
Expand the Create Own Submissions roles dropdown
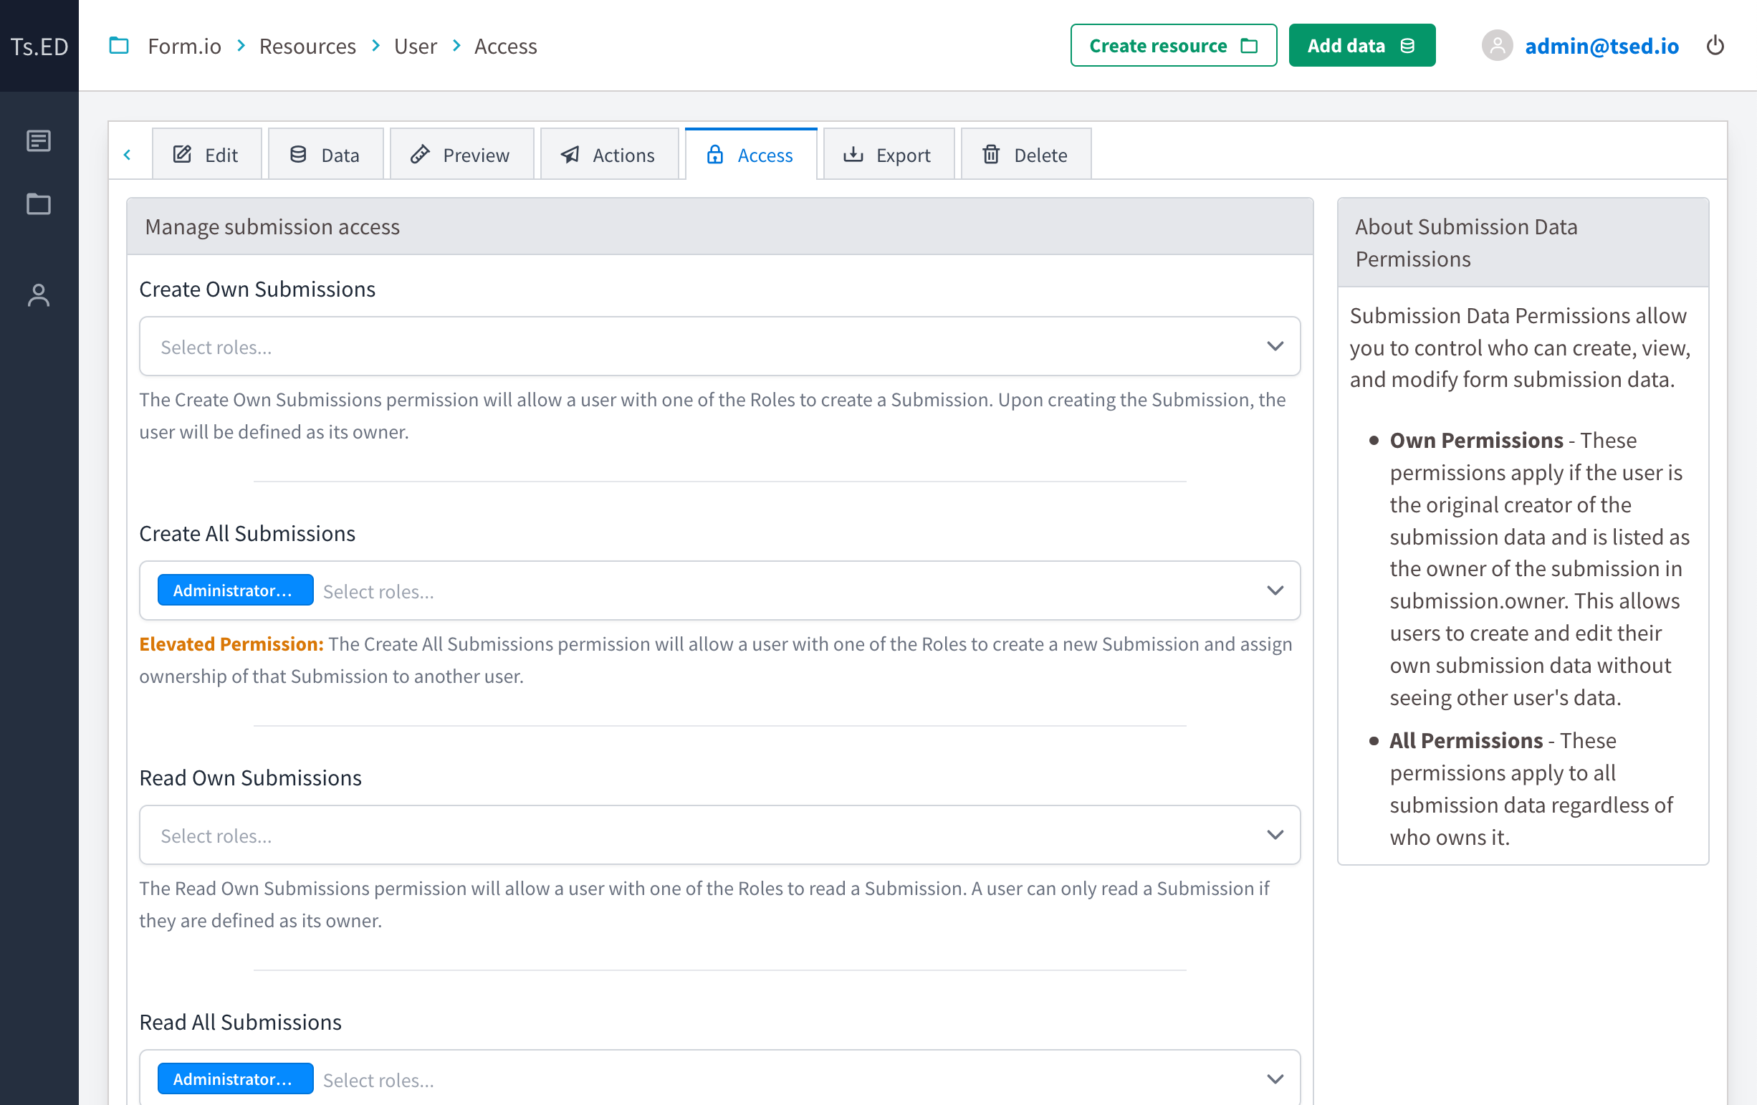[1275, 346]
